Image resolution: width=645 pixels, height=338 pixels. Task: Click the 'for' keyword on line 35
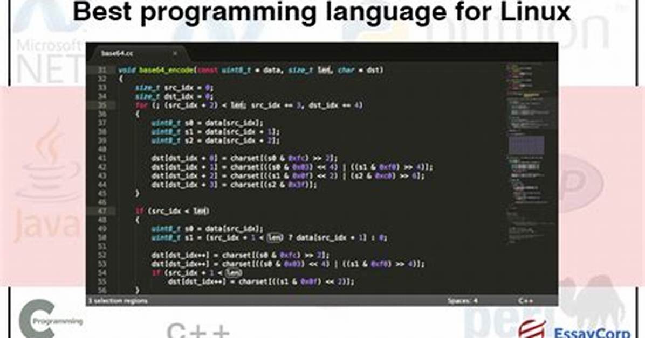tap(141, 105)
